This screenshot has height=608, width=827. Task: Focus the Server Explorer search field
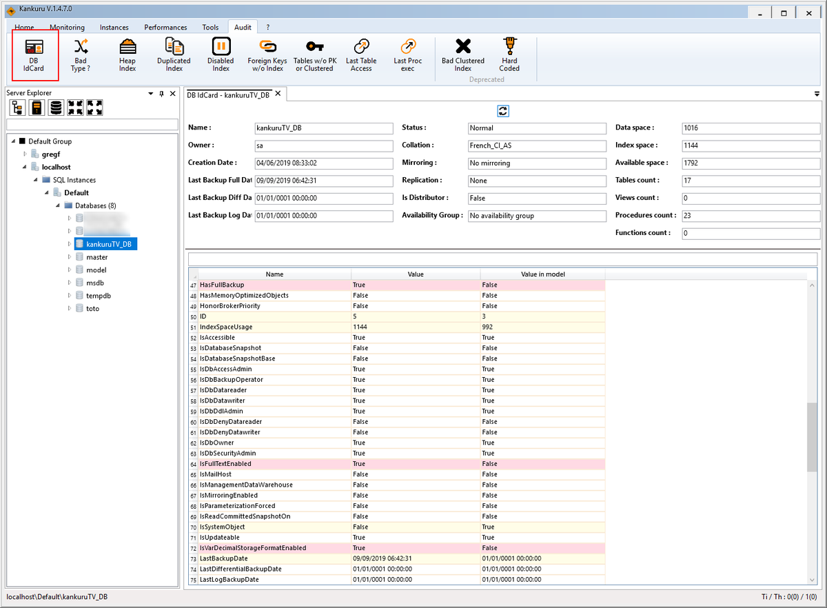tap(92, 125)
